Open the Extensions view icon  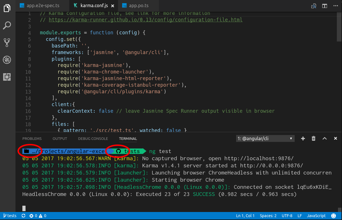pyautogui.click(x=7, y=77)
